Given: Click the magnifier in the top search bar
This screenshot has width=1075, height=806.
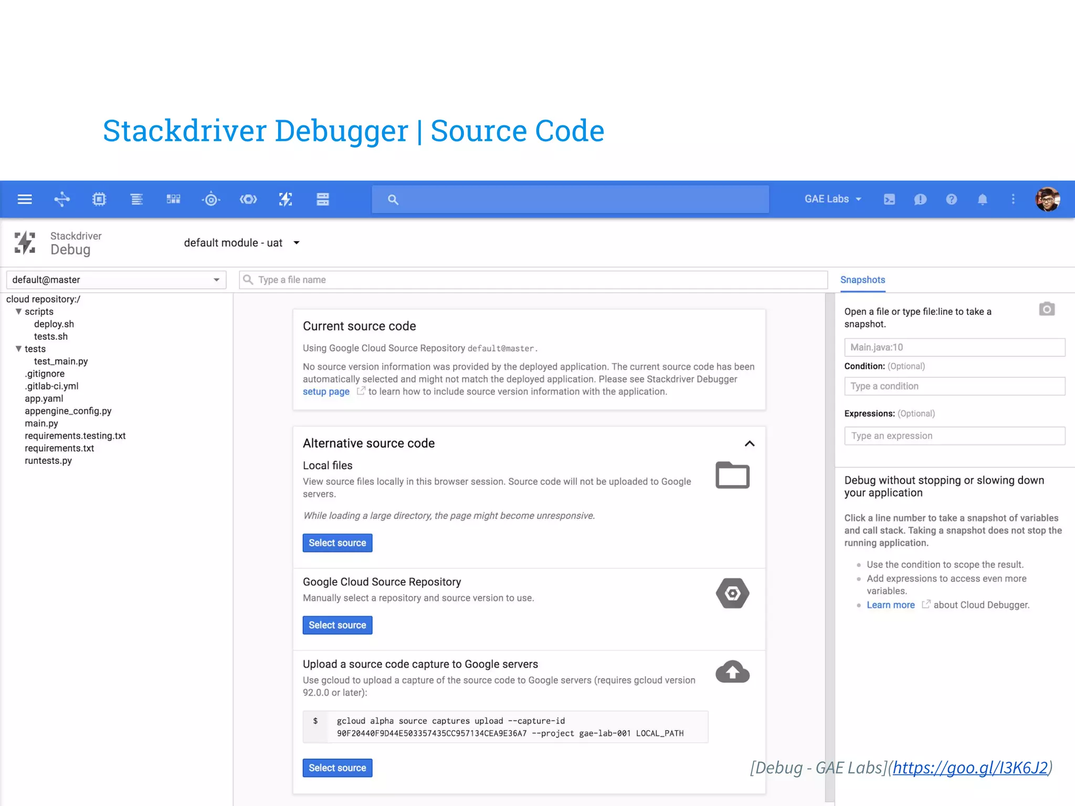Looking at the screenshot, I should point(393,200).
